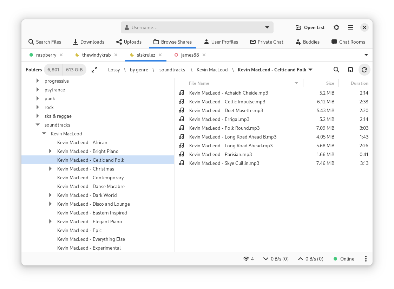Open the username history dropdown arrow
The height and width of the screenshot is (289, 394).
[x=267, y=27]
